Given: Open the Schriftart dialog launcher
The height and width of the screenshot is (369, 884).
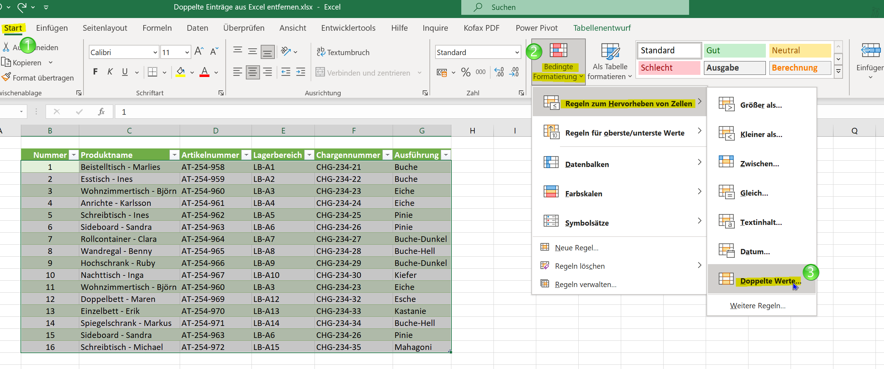Looking at the screenshot, I should [x=221, y=93].
